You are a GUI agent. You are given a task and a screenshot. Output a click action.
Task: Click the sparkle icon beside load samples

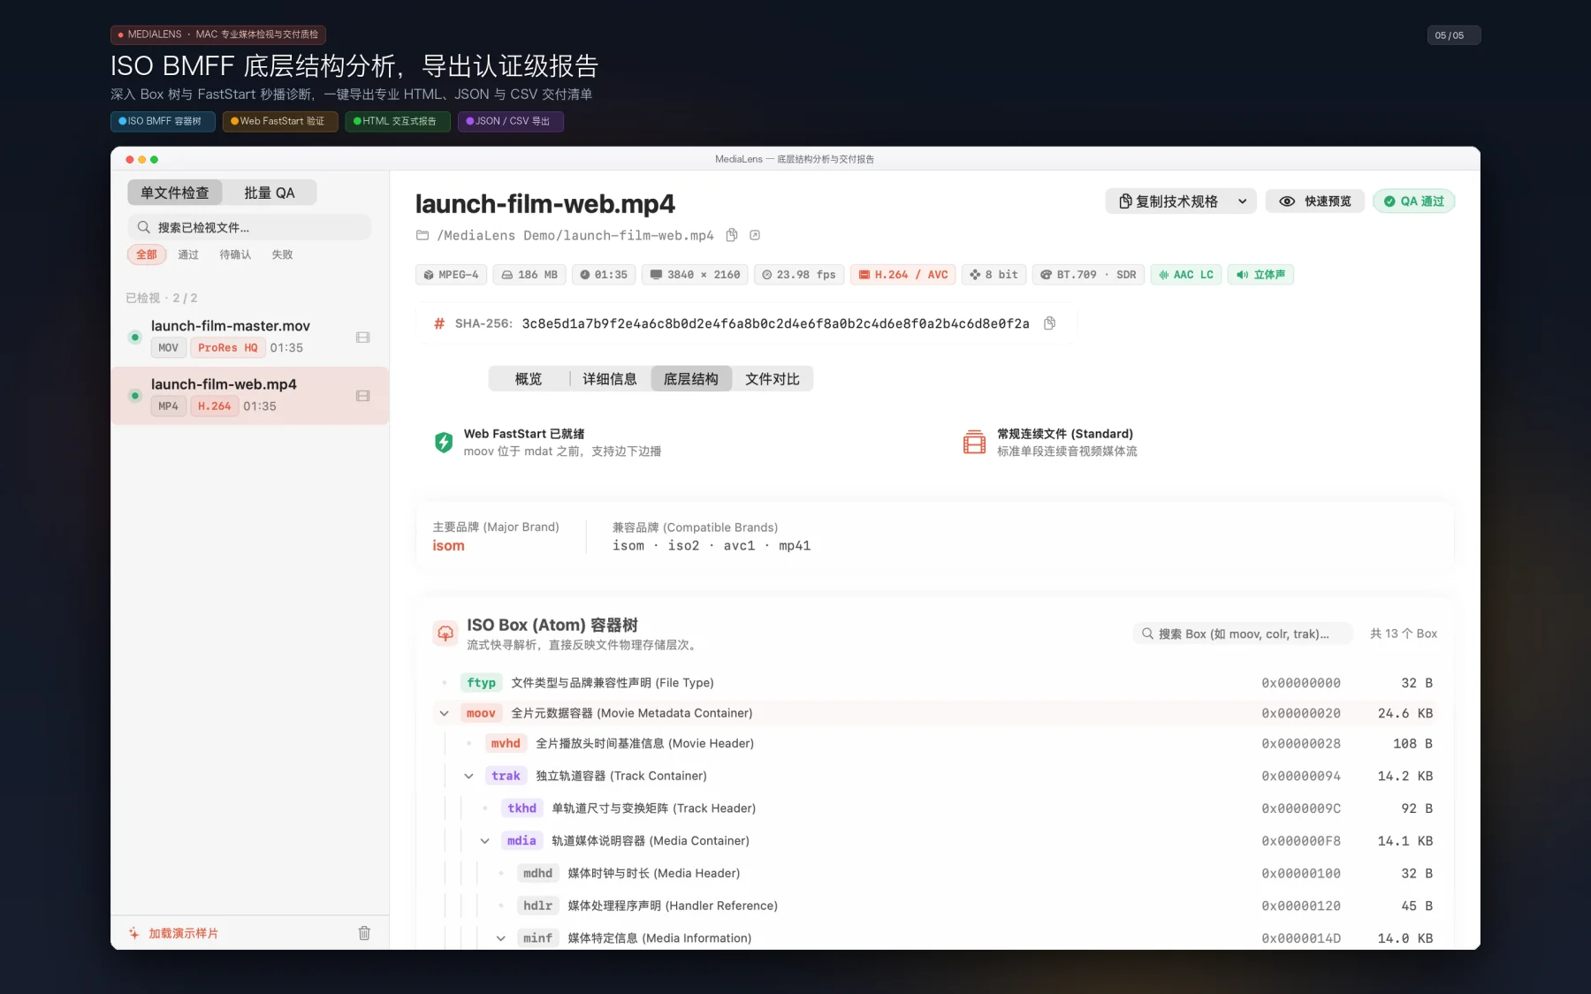click(134, 933)
